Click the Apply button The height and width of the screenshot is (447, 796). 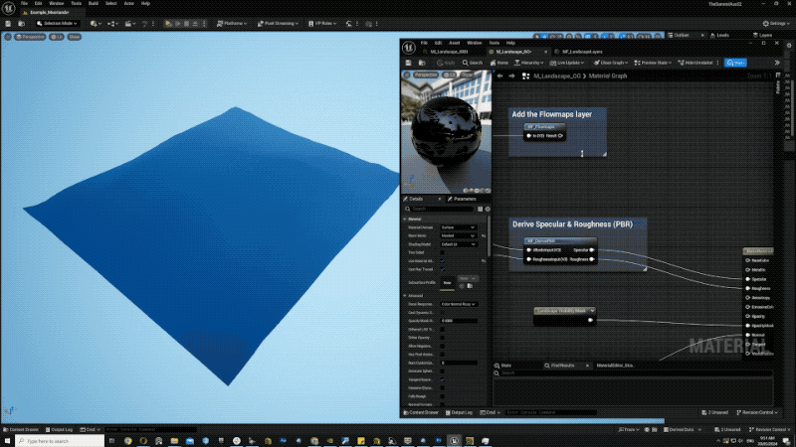pyautogui.click(x=446, y=63)
